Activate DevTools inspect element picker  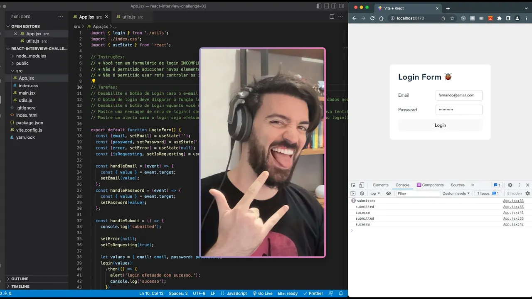[353, 185]
